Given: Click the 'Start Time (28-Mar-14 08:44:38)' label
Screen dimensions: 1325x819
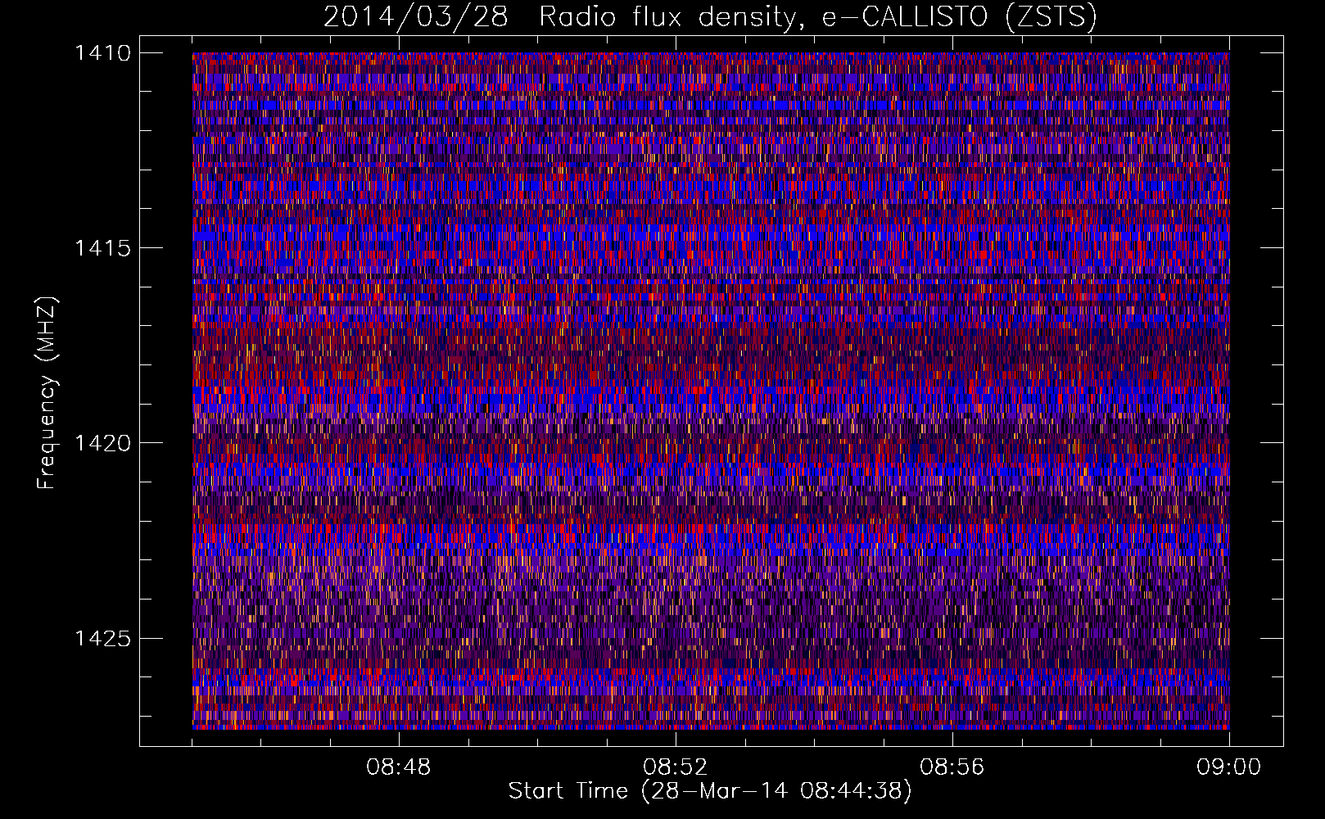Looking at the screenshot, I should (710, 791).
